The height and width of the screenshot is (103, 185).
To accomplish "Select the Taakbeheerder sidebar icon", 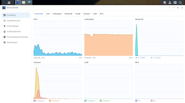I will [5, 20].
